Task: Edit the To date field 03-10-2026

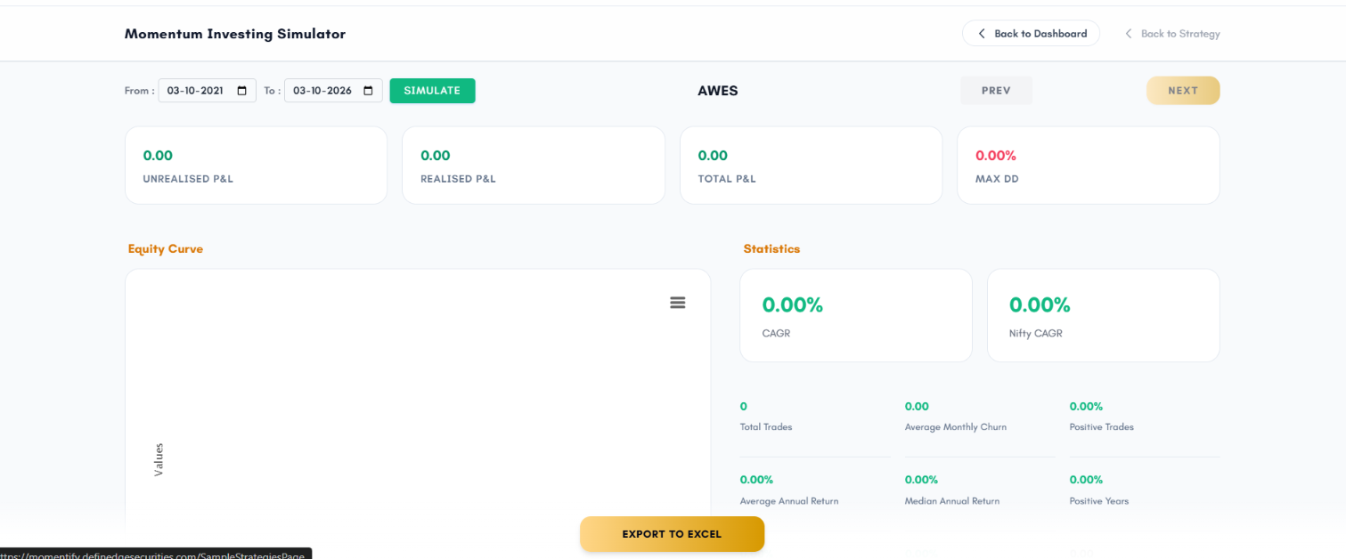Action: click(x=333, y=91)
